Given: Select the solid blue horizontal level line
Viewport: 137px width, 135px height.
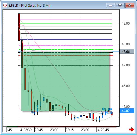Looking at the screenshot, I should [x=66, y=39].
